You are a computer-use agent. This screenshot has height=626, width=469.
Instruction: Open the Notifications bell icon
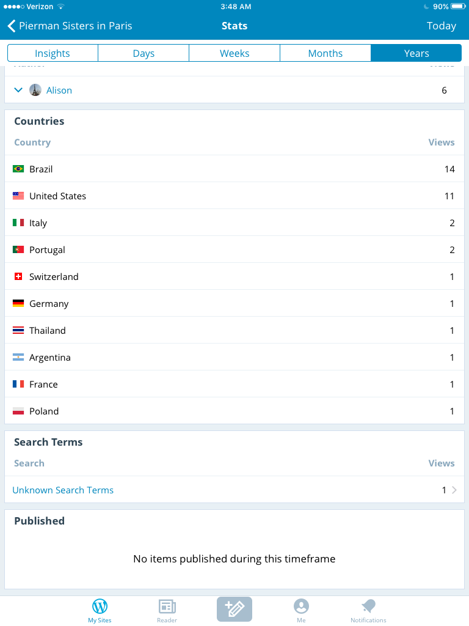click(368, 606)
